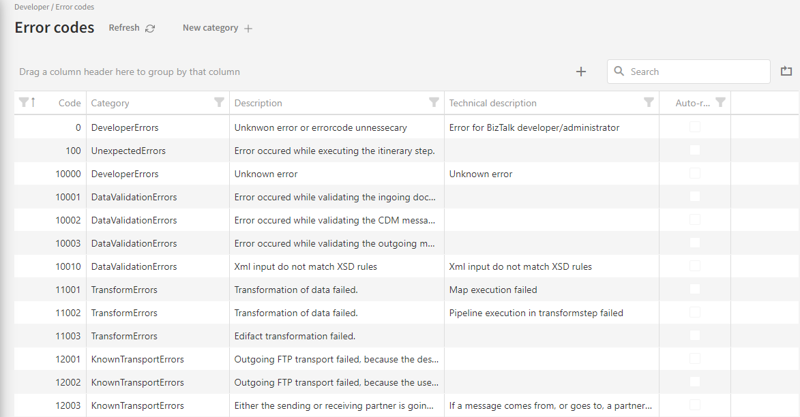Screen dimensions: 800x417
Task: Click the add row plus icon above the grid
Action: coord(581,72)
